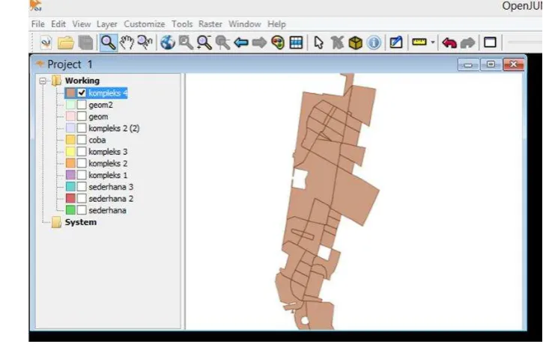This screenshot has height=347, width=543.
Task: Select the Zoom In/Out magnifier tool
Action: [x=109, y=43]
